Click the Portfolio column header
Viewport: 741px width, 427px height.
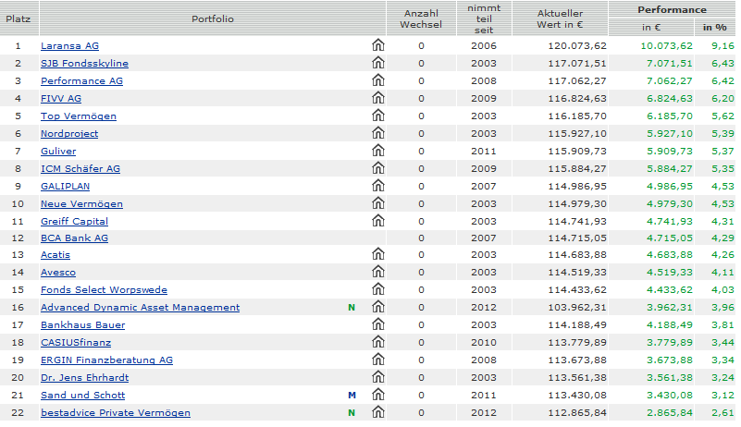coord(213,18)
